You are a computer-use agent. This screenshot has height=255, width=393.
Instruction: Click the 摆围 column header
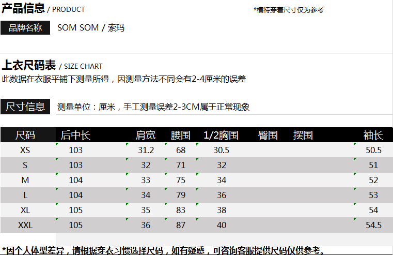(x=303, y=136)
